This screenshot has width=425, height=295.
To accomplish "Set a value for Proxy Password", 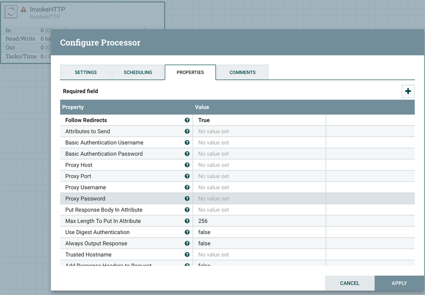I will (x=260, y=198).
